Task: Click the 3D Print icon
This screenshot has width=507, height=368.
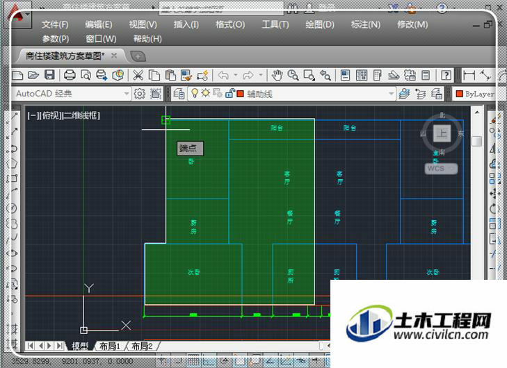Action: (x=118, y=76)
